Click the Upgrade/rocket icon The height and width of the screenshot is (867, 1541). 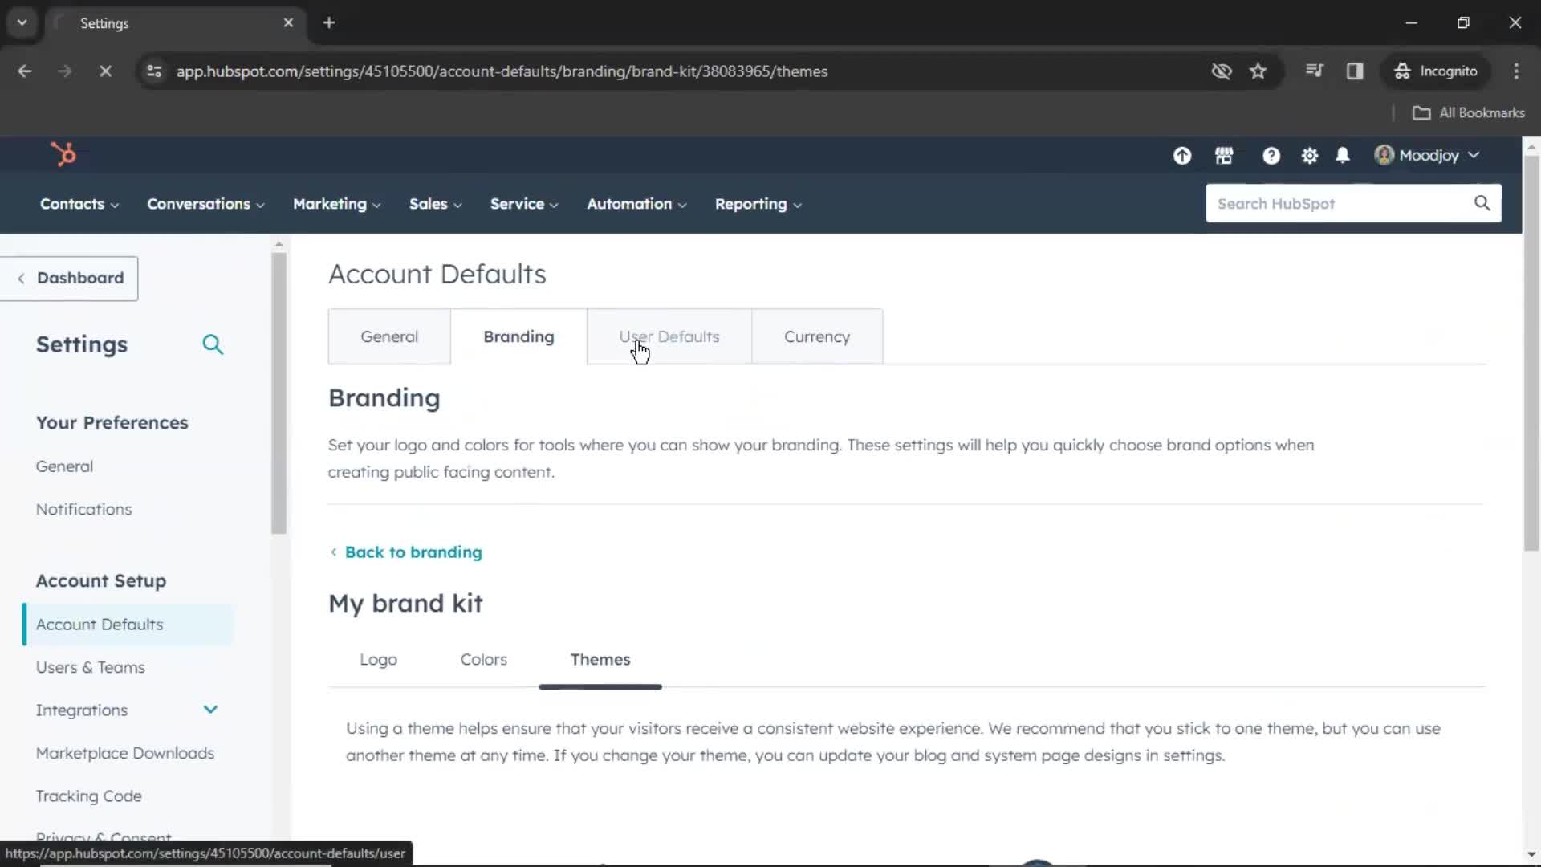1182,155
